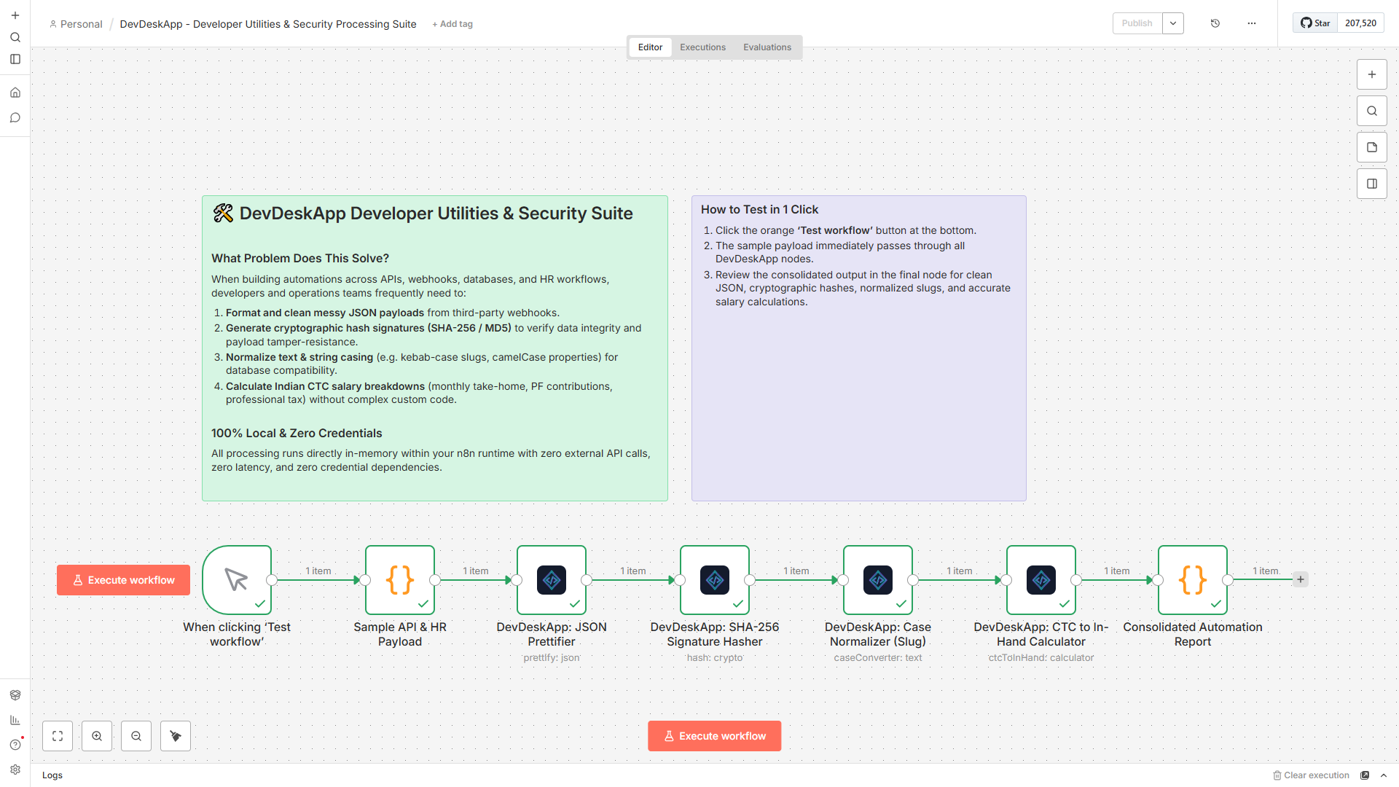
Task: Open workflow history clock icon
Action: coord(1215,23)
